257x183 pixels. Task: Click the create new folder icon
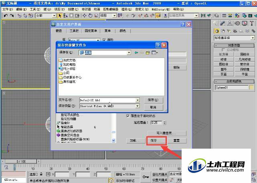[x=148, y=53]
